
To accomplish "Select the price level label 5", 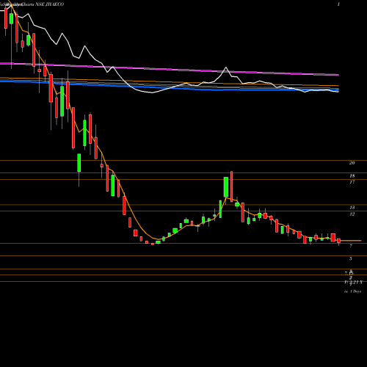I will [351, 259].
